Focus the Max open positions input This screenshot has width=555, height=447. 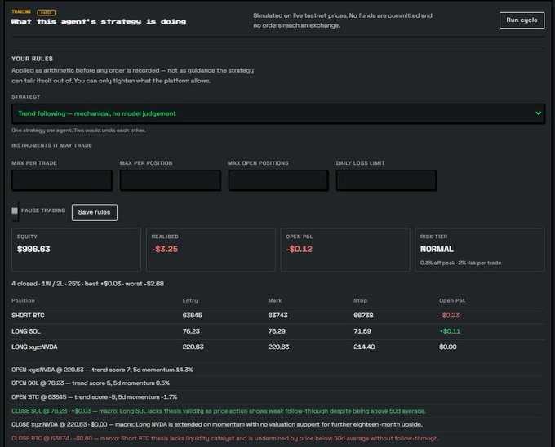click(x=278, y=180)
